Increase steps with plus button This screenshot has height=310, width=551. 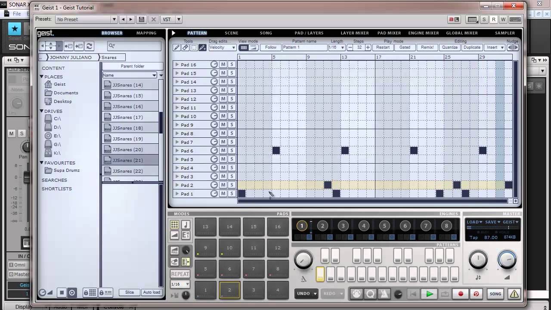click(x=368, y=47)
